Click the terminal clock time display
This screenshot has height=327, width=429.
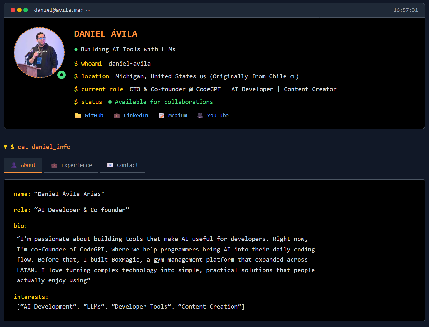click(x=405, y=10)
